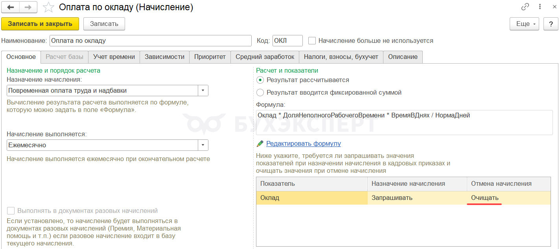Click 'Редактировать формулу' link
Image resolution: width=560 pixels, height=249 pixels.
(x=304, y=143)
